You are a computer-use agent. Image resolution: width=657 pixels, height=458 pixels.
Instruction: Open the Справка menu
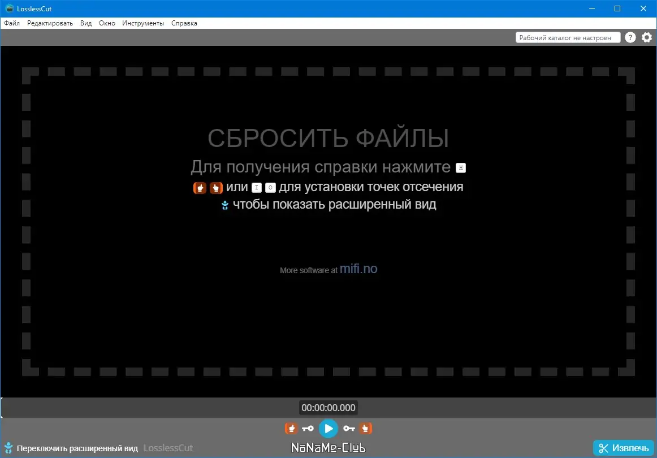pyautogui.click(x=184, y=23)
